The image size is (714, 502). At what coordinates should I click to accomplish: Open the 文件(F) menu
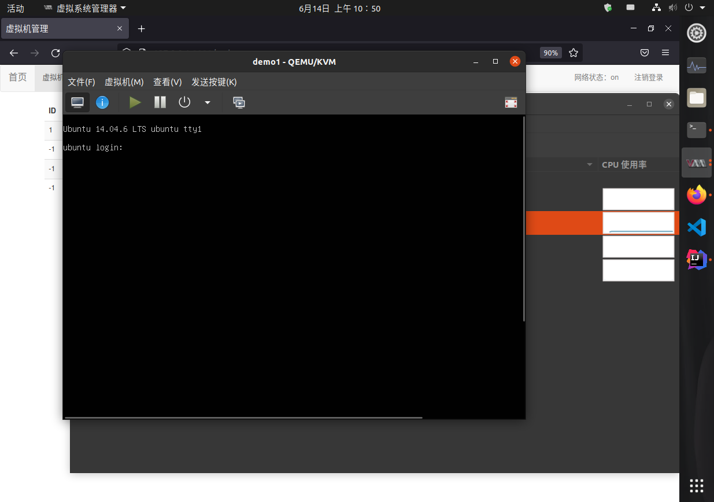82,82
